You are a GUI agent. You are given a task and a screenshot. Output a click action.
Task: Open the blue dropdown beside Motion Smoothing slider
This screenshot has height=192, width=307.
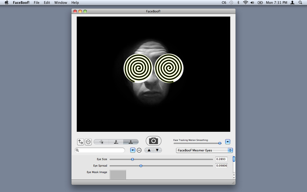click(228, 142)
